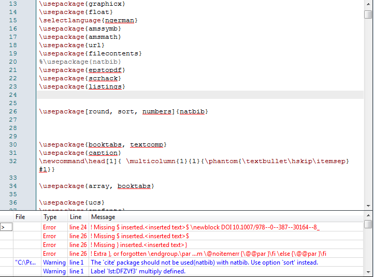
Task: Select error 'Missing } inserted' on line 26
Action: [x=182, y=245]
